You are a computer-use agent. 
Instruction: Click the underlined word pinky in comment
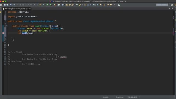[64, 57]
